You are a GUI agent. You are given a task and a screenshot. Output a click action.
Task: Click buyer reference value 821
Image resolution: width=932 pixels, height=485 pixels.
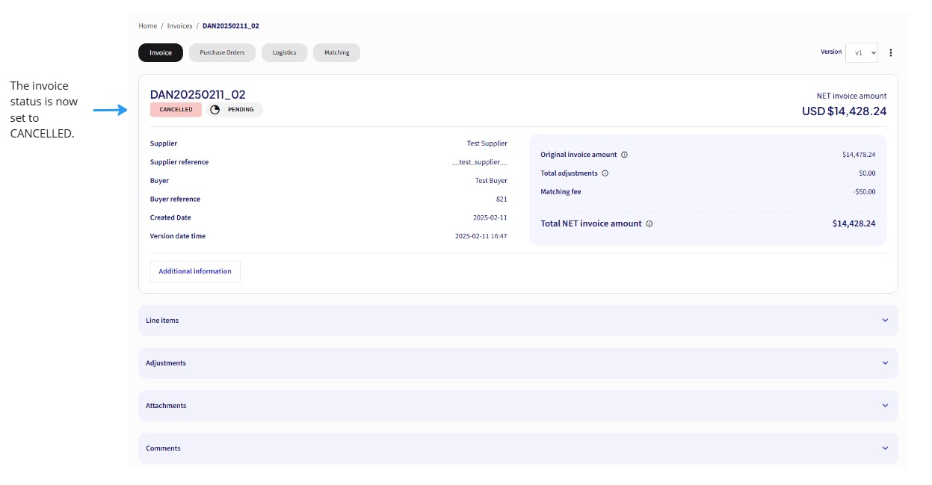(502, 200)
